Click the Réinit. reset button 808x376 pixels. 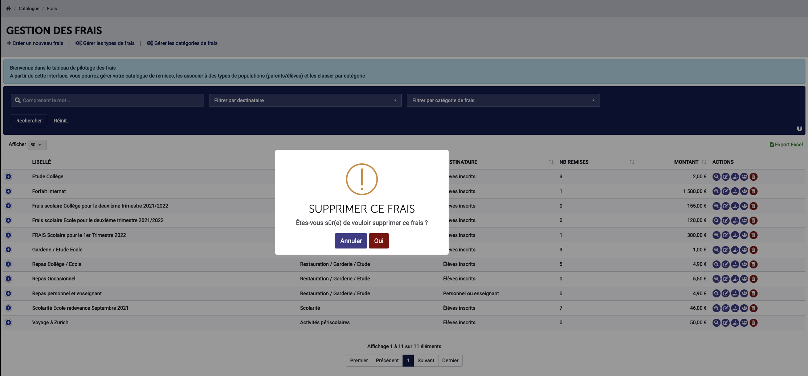coord(61,121)
